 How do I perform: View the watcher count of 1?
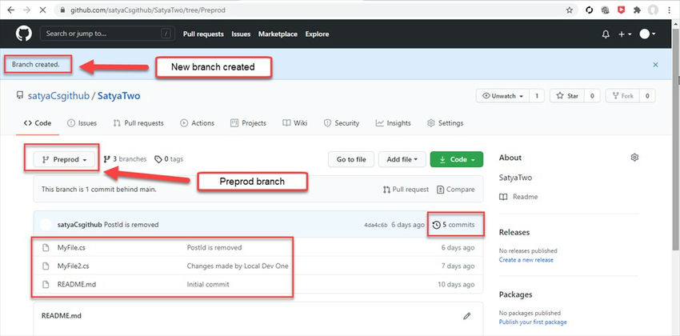click(537, 96)
